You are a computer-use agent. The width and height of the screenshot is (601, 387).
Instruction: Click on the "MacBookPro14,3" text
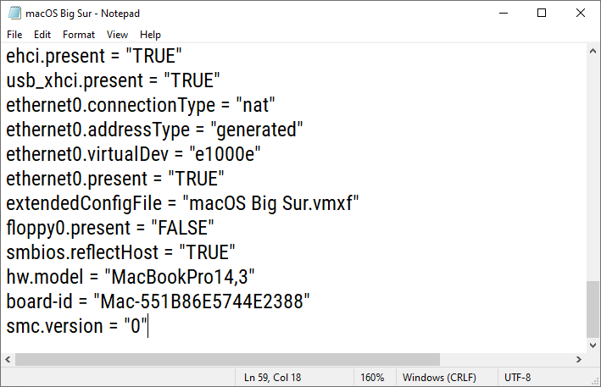point(180,276)
